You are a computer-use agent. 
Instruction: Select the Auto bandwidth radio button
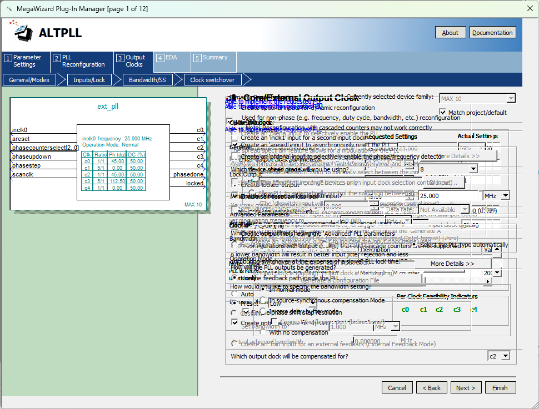point(234,294)
